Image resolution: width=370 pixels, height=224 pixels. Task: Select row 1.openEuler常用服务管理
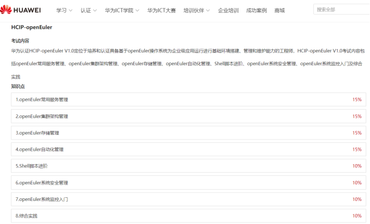click(x=189, y=99)
